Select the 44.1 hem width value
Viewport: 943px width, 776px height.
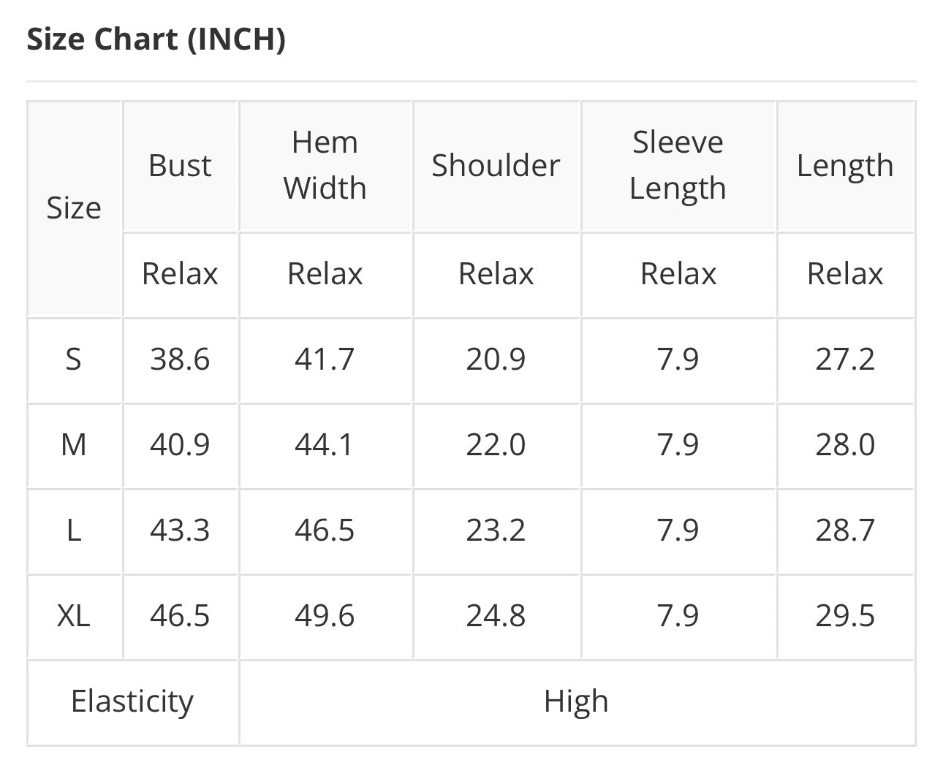point(325,445)
